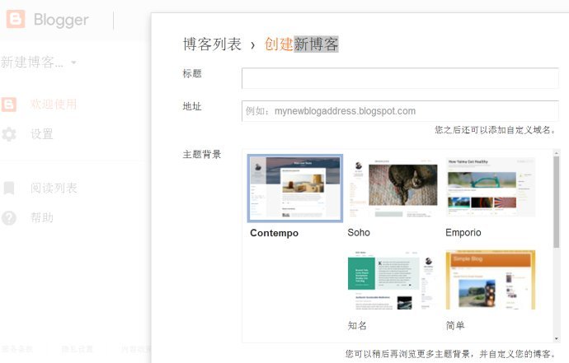Select the Contempo theme thumbnail
This screenshot has width=569, height=363.
tap(295, 188)
